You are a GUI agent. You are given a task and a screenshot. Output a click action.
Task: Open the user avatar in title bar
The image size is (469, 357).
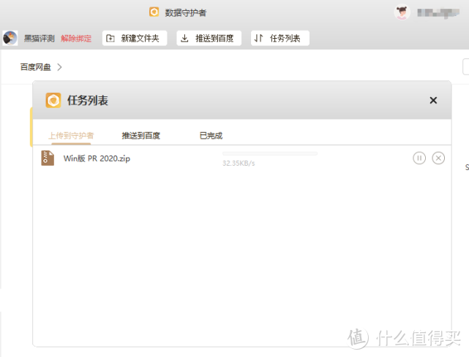click(x=402, y=12)
